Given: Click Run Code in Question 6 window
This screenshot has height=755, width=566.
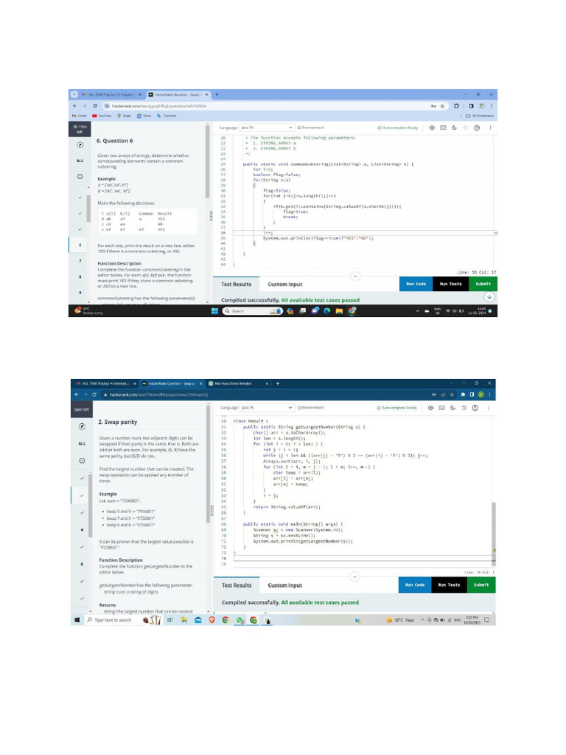Looking at the screenshot, I should click(x=416, y=284).
